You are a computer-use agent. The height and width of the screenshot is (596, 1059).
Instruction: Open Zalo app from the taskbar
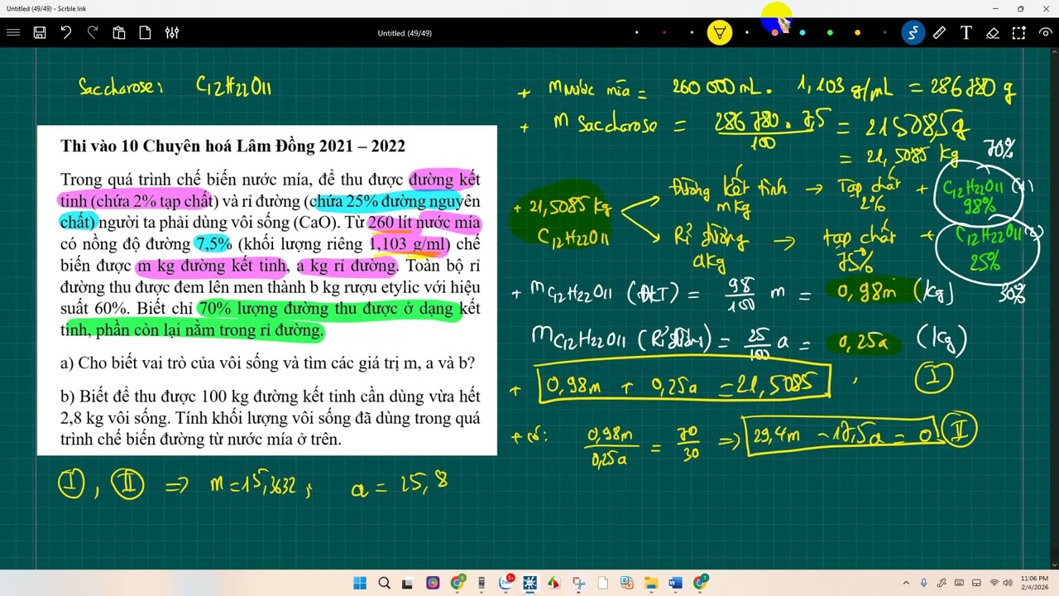point(506,583)
